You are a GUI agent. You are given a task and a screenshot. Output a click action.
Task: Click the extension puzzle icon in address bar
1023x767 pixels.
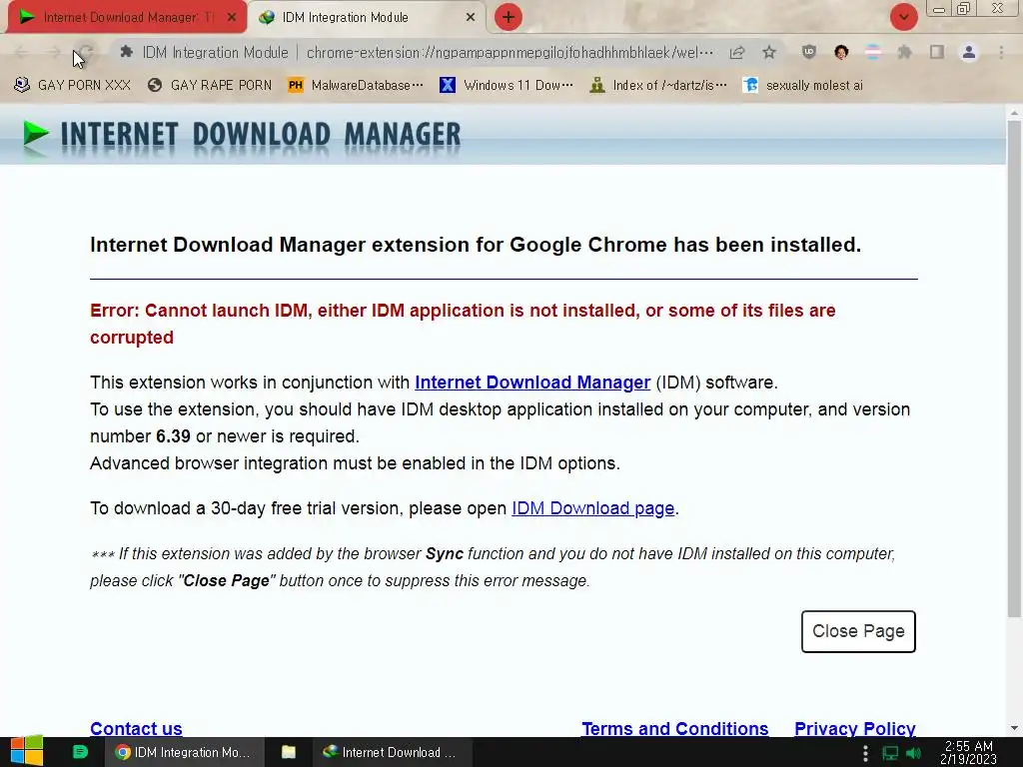click(x=127, y=52)
